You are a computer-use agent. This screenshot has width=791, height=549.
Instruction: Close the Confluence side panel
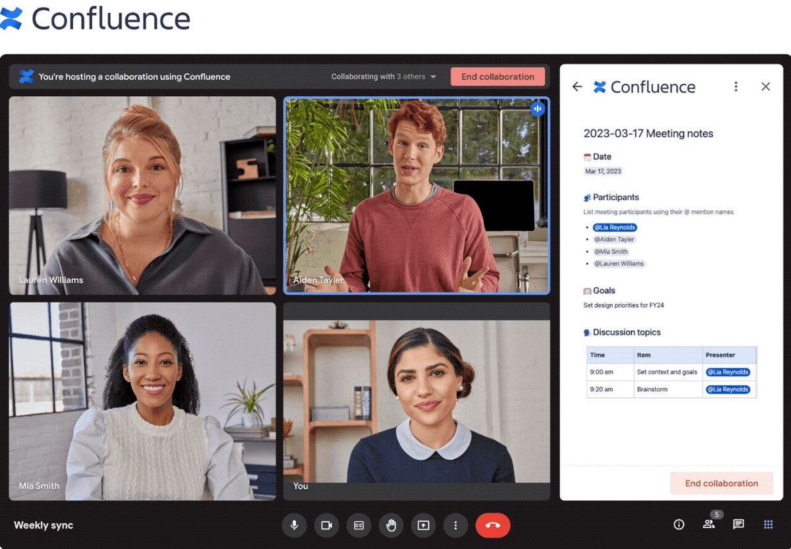765,86
